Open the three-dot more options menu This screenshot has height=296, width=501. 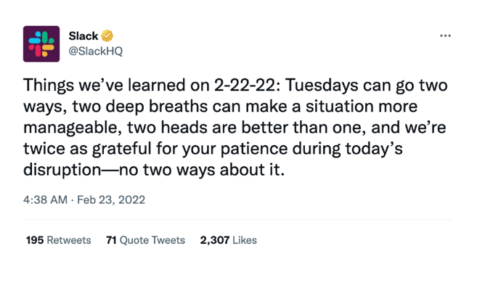[x=446, y=36]
